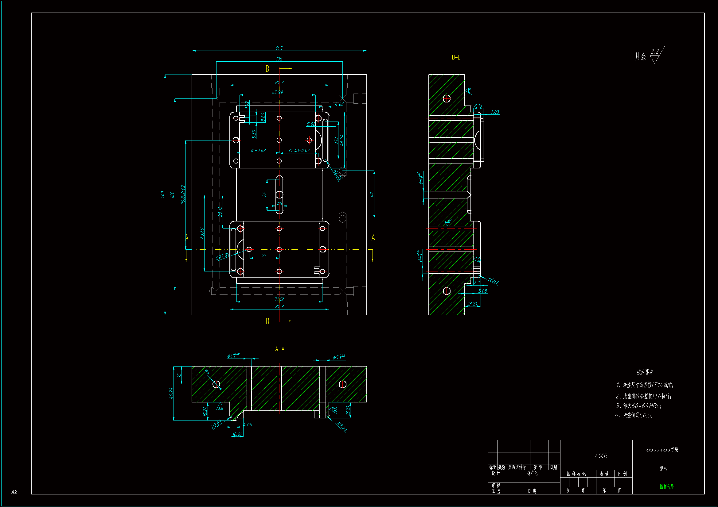The height and width of the screenshot is (507, 718).
Task: Click the right A section marker letter
Action: coord(373,238)
